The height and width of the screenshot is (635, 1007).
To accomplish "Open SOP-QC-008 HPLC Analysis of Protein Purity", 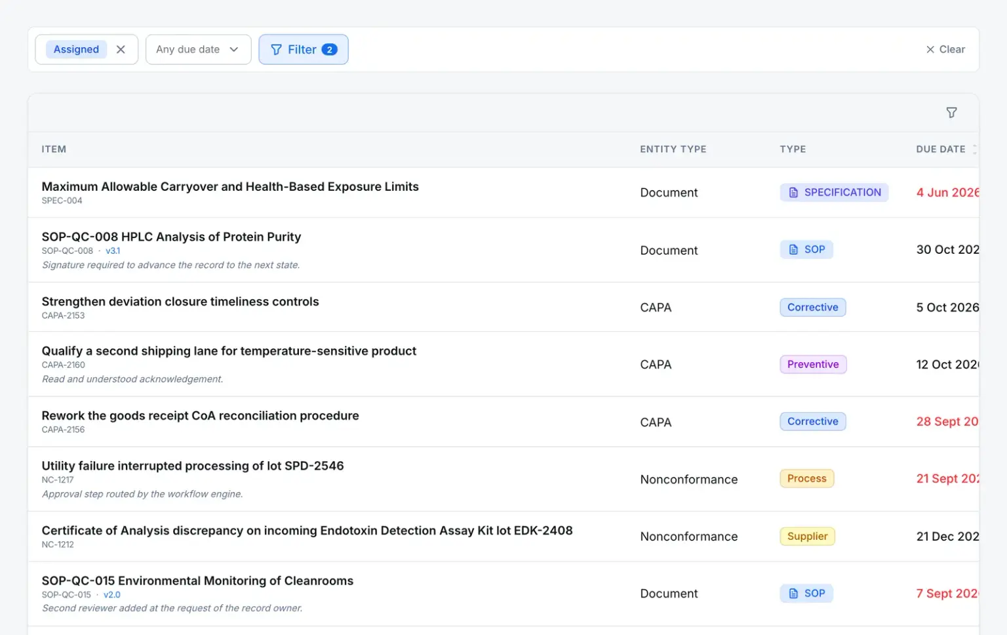I will pyautogui.click(x=171, y=237).
